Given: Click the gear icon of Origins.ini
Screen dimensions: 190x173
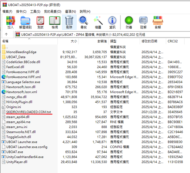Looking at the screenshot, I should click(x=3, y=107).
